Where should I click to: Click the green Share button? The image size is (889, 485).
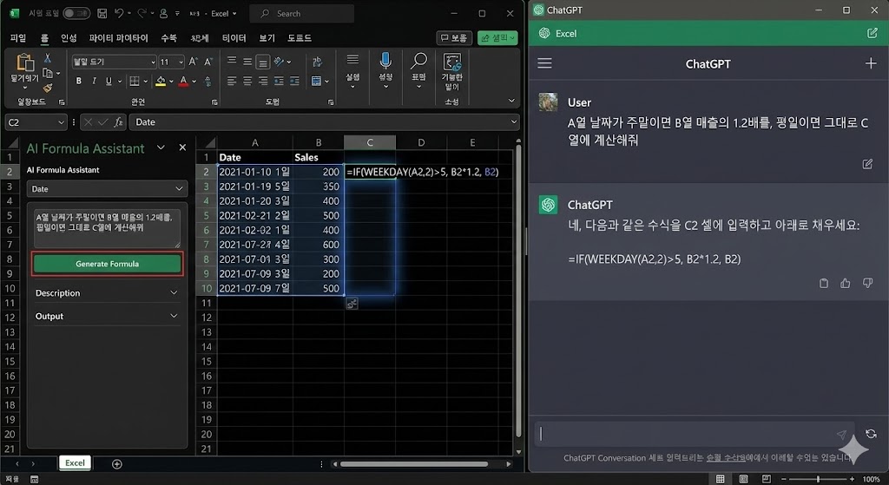point(497,38)
